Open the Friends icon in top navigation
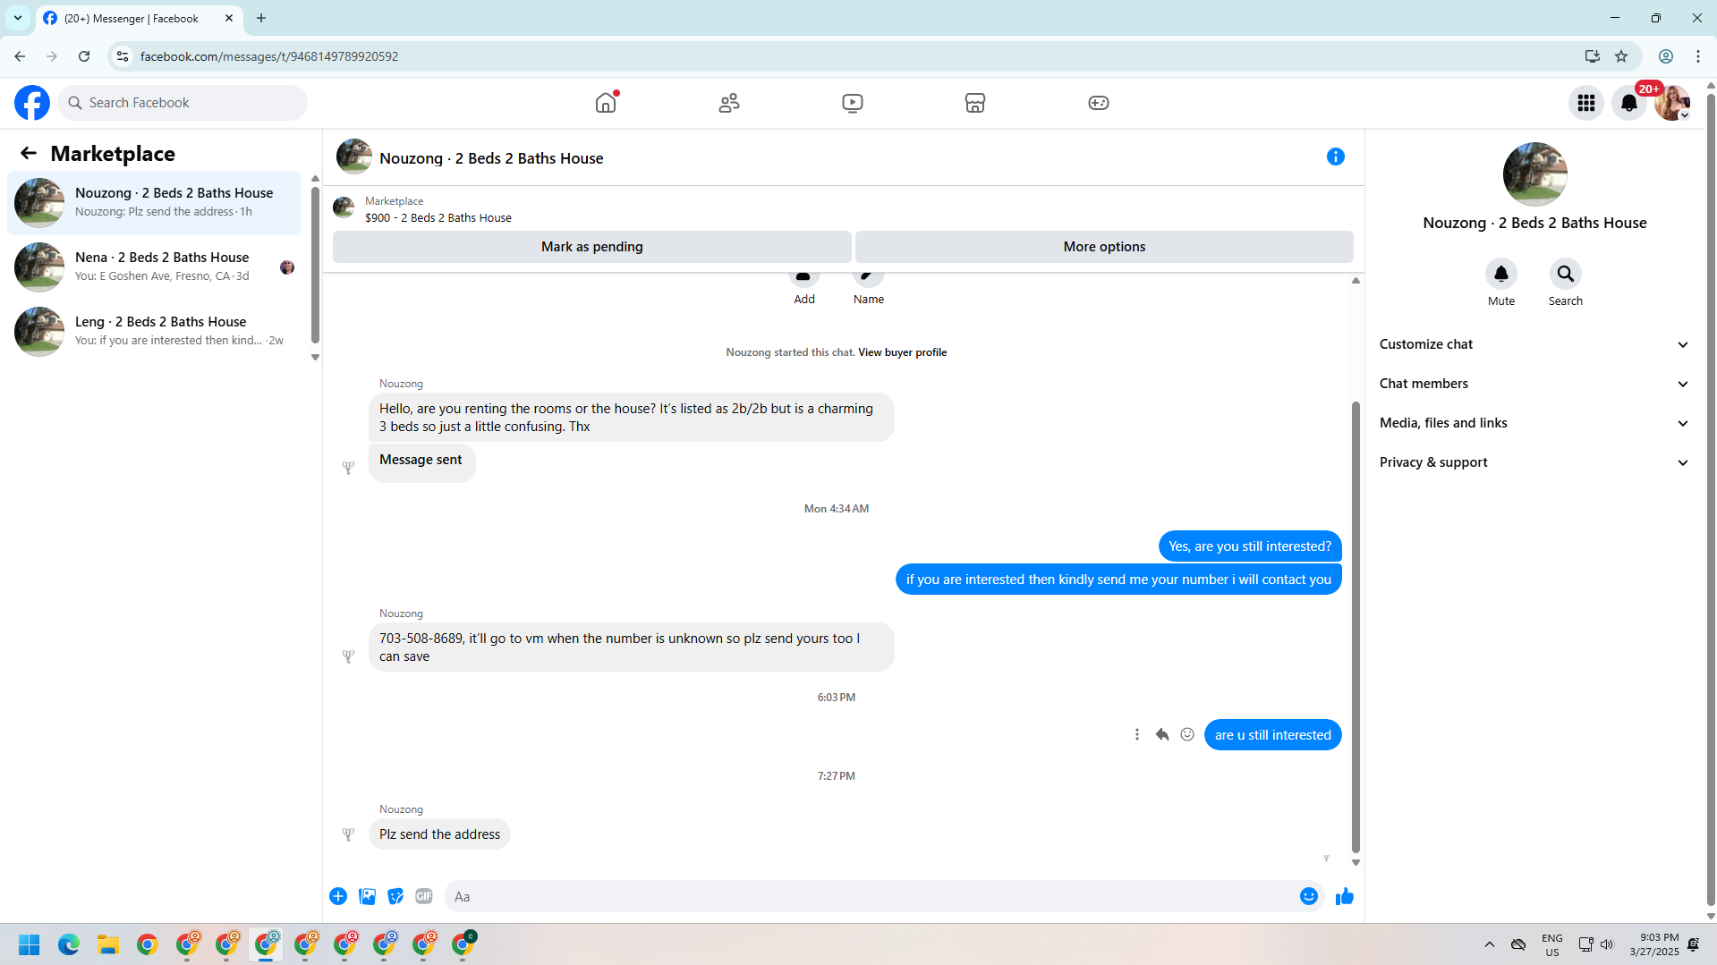 (x=729, y=103)
